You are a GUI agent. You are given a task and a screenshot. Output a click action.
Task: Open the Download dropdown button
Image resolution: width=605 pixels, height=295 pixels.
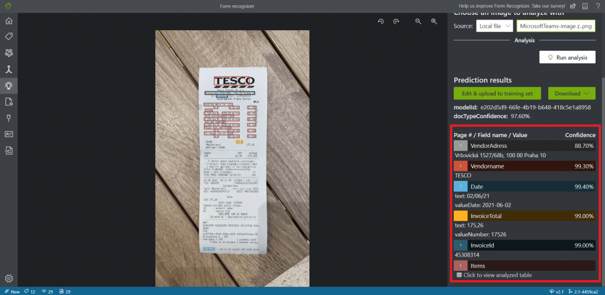[x=571, y=93]
